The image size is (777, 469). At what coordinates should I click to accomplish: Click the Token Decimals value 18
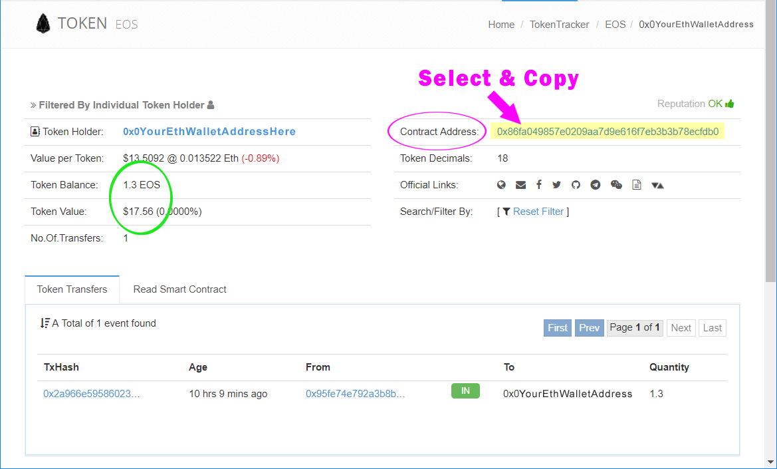click(502, 158)
